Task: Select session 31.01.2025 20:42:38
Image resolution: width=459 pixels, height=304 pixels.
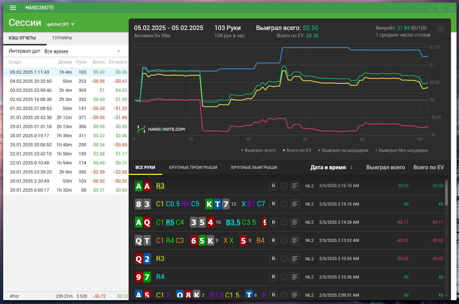Action: pyautogui.click(x=66, y=118)
